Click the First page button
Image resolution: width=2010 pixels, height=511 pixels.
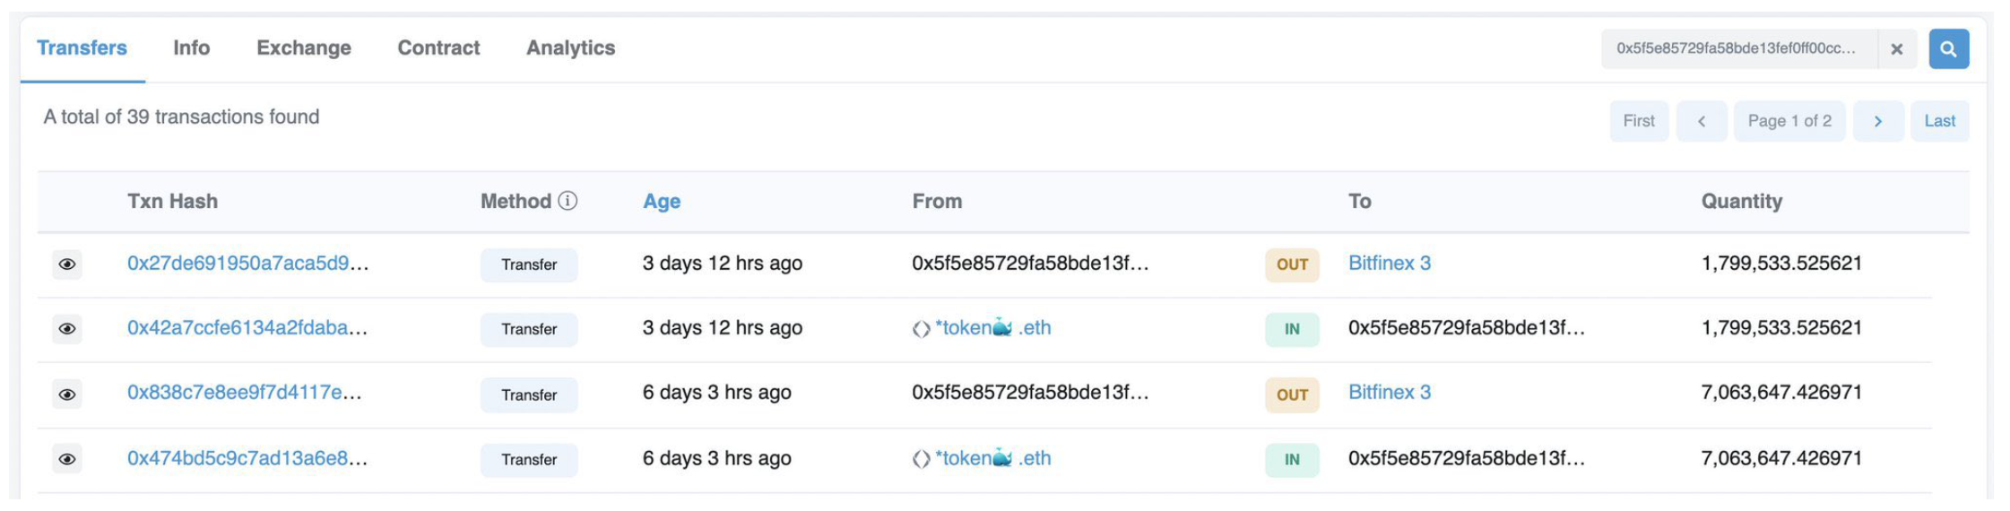pos(1639,121)
